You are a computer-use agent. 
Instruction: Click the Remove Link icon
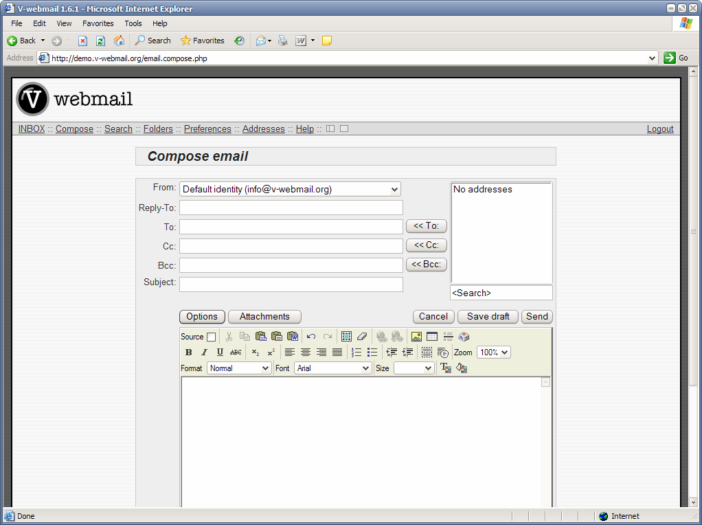tap(397, 337)
